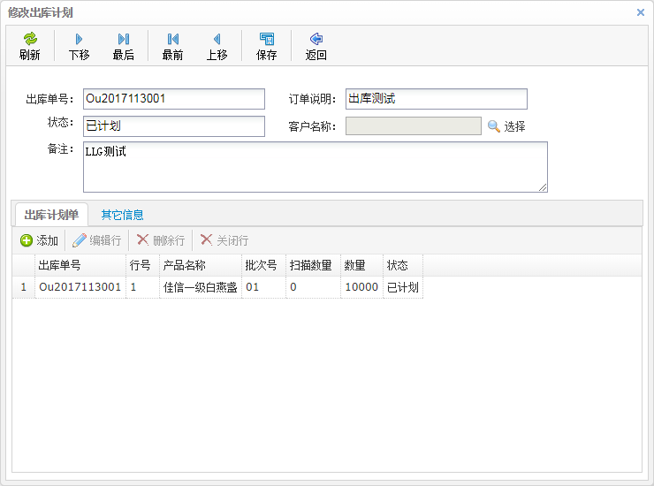Go to previous record with 上移
Image resolution: width=654 pixels, height=486 pixels.
tap(217, 39)
